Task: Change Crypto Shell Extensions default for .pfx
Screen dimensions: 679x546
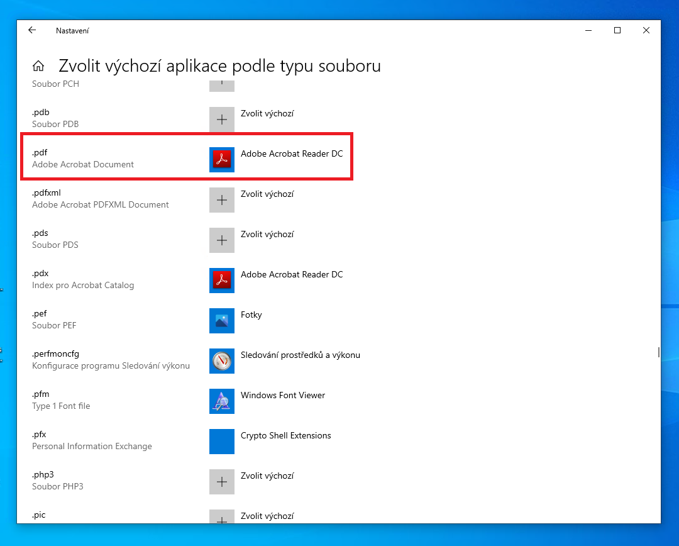Action: tap(286, 435)
